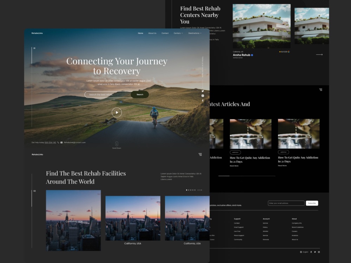The image size is (351, 263).
Task: Open Email Support footer link
Action: pos(239,227)
